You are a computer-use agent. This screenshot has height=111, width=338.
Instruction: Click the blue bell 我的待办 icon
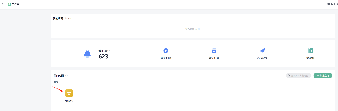pyautogui.click(x=87, y=54)
